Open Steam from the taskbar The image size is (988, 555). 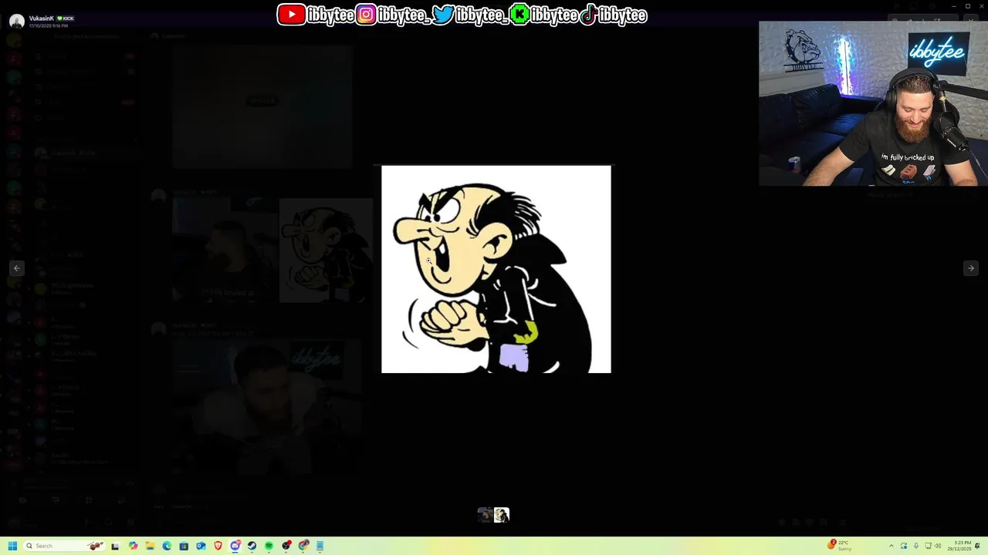[x=252, y=546]
